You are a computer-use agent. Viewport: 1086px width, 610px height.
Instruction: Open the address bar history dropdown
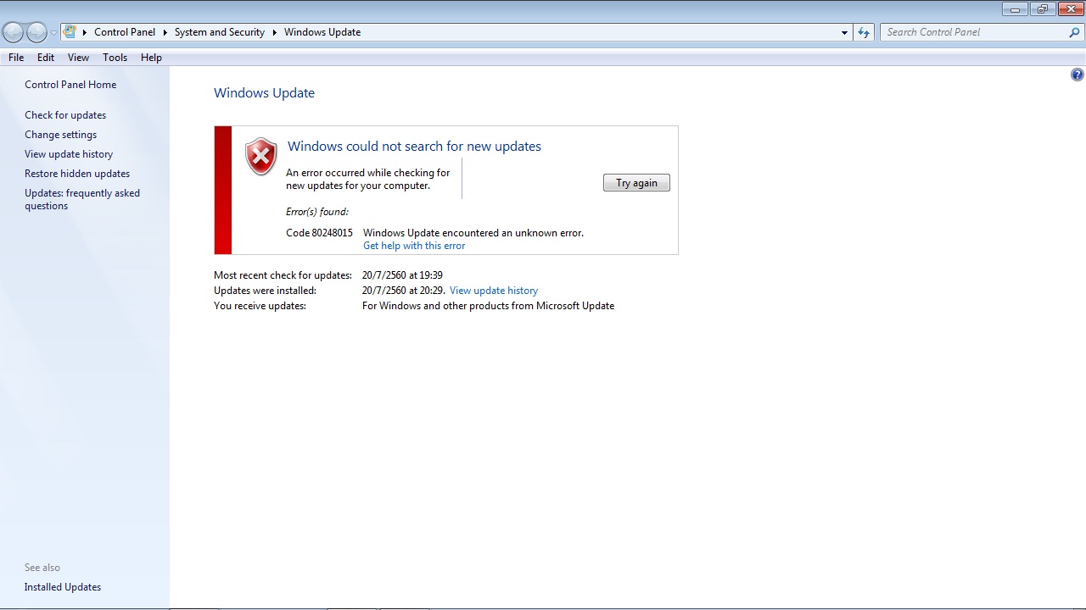click(x=844, y=32)
